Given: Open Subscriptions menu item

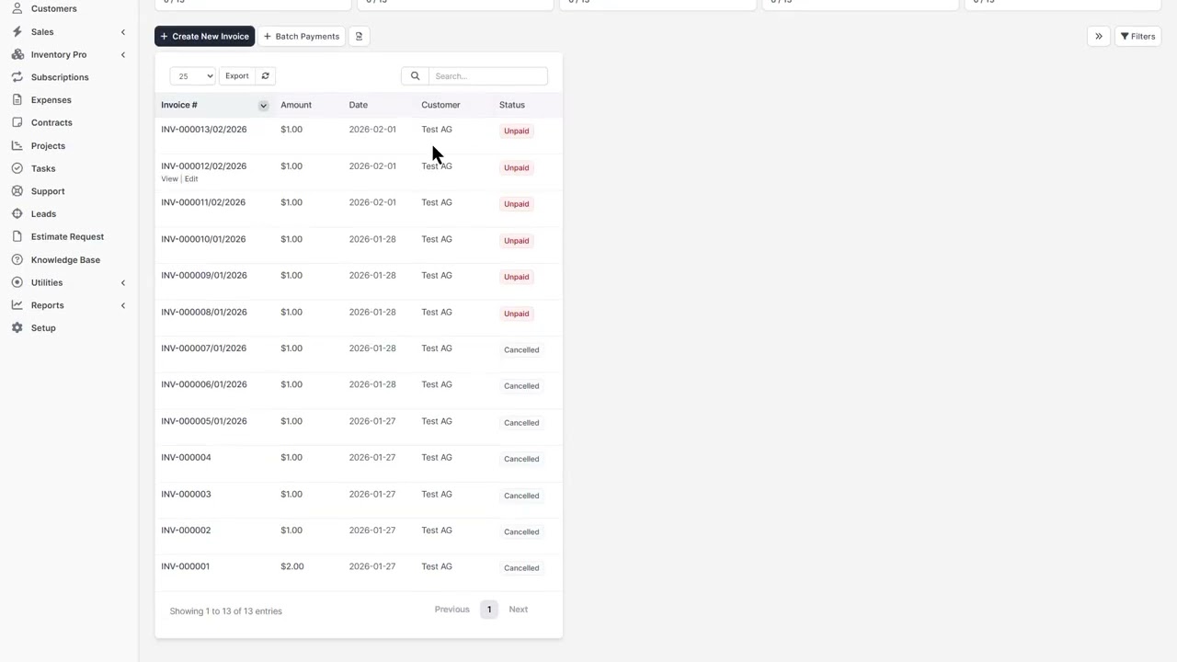Looking at the screenshot, I should point(60,77).
